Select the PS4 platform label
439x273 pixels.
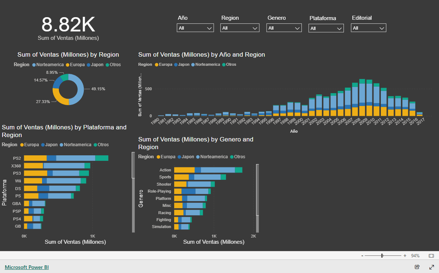click(17, 219)
